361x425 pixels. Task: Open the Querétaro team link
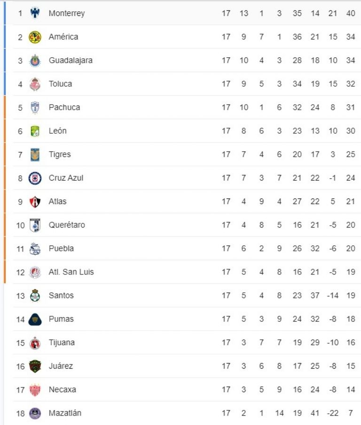point(67,225)
